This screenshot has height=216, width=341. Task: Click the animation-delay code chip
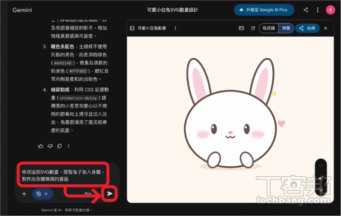(78, 98)
